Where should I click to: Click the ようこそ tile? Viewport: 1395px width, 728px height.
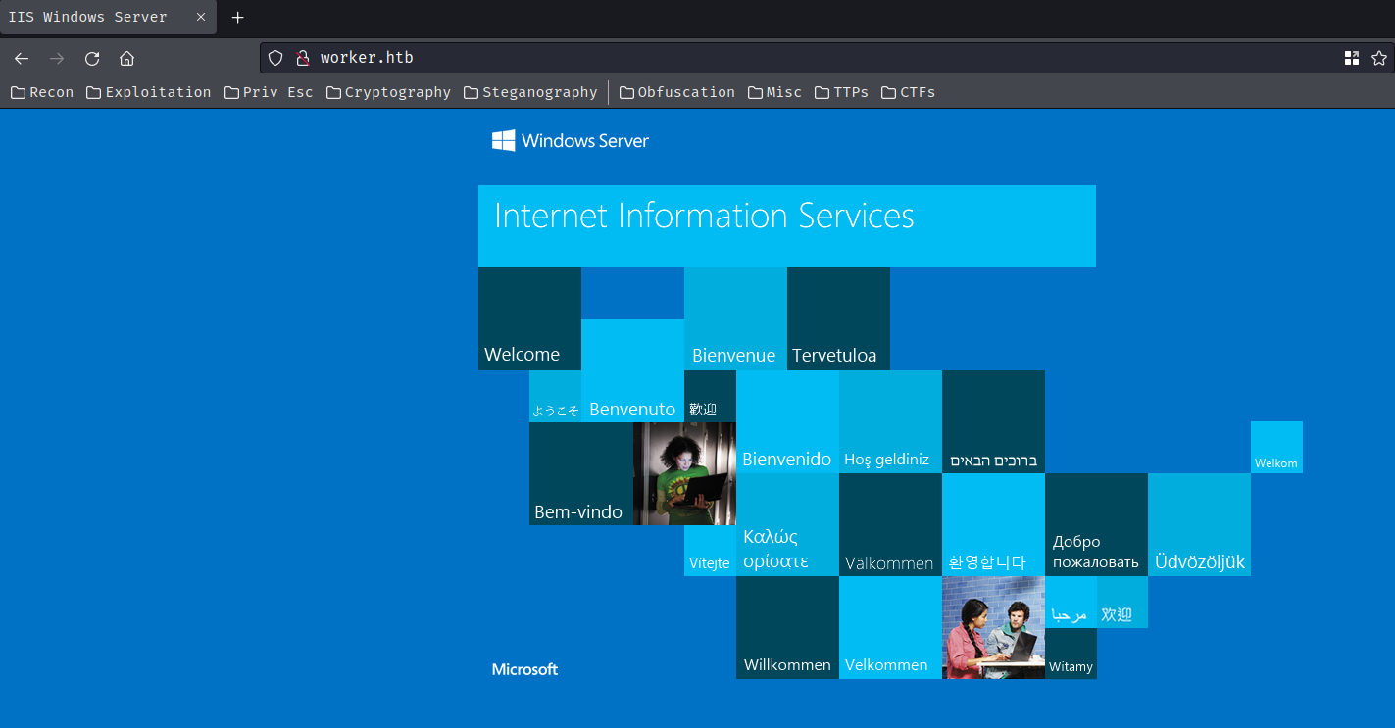click(x=555, y=396)
